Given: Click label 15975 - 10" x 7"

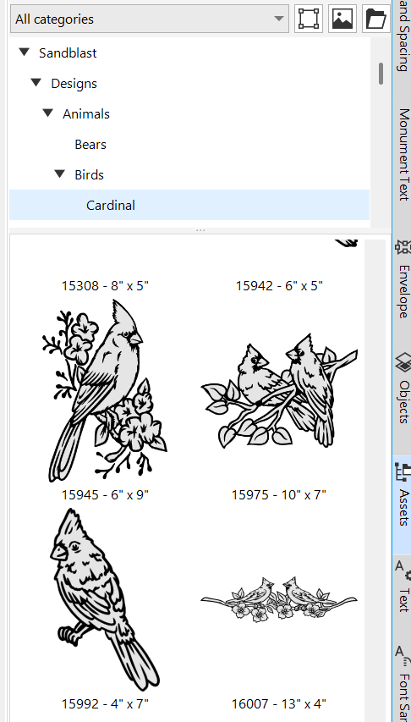Looking at the screenshot, I should [279, 495].
